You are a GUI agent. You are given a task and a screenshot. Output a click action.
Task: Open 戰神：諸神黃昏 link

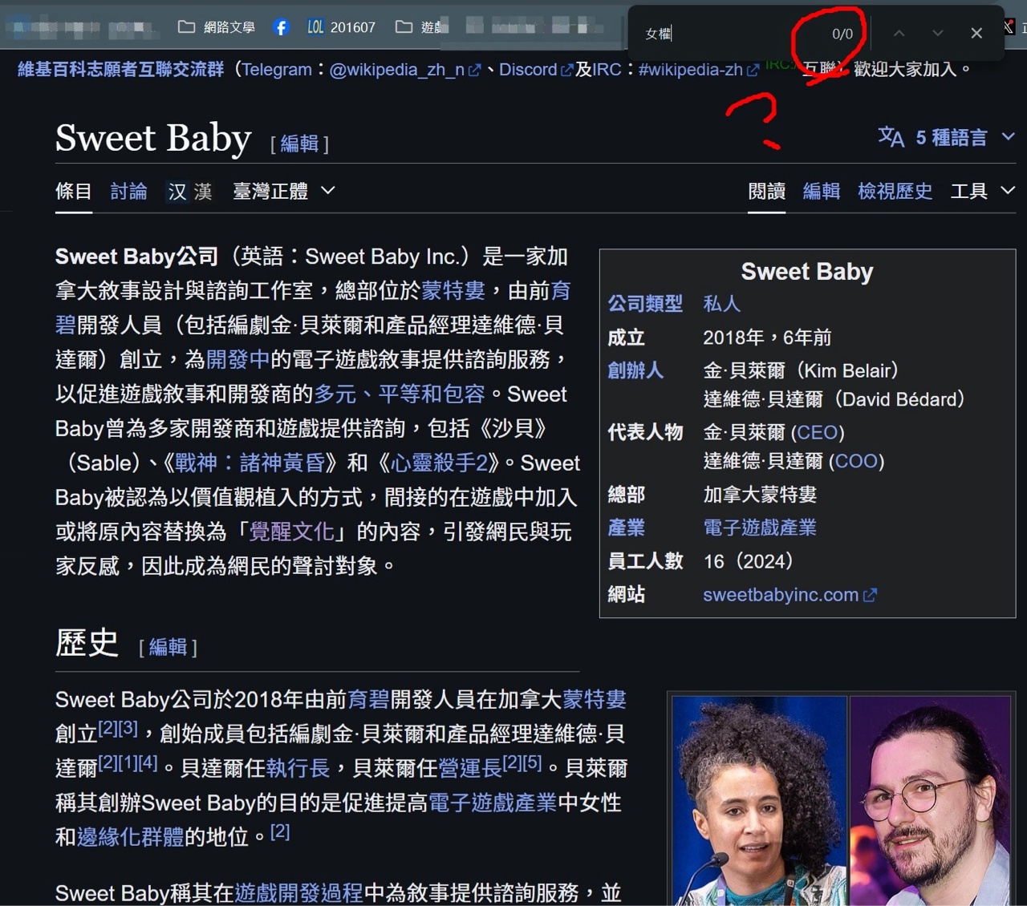point(250,463)
